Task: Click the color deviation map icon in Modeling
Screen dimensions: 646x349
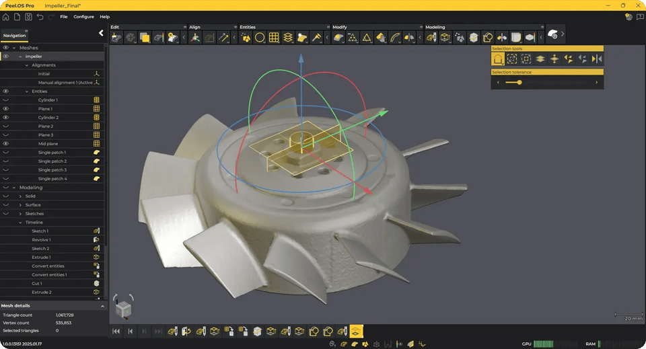Action: point(530,38)
